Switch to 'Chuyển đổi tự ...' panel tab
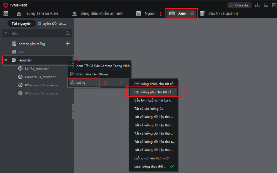Viewport: 277px width, 173px height. point(52,24)
